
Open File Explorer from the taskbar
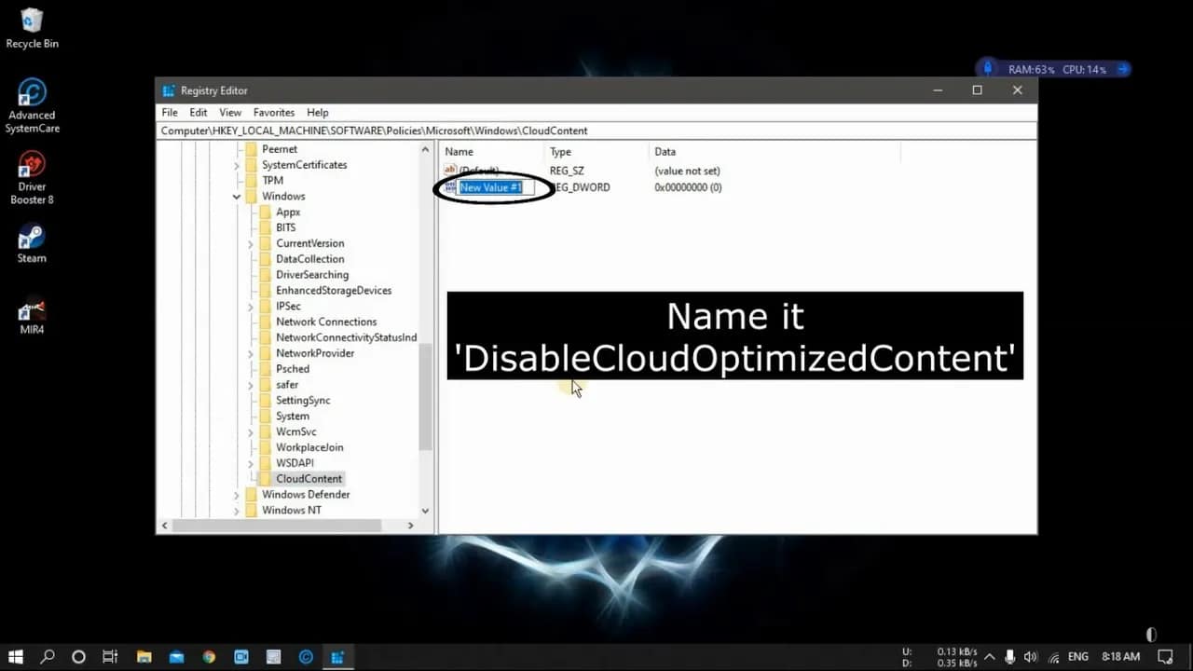[144, 656]
